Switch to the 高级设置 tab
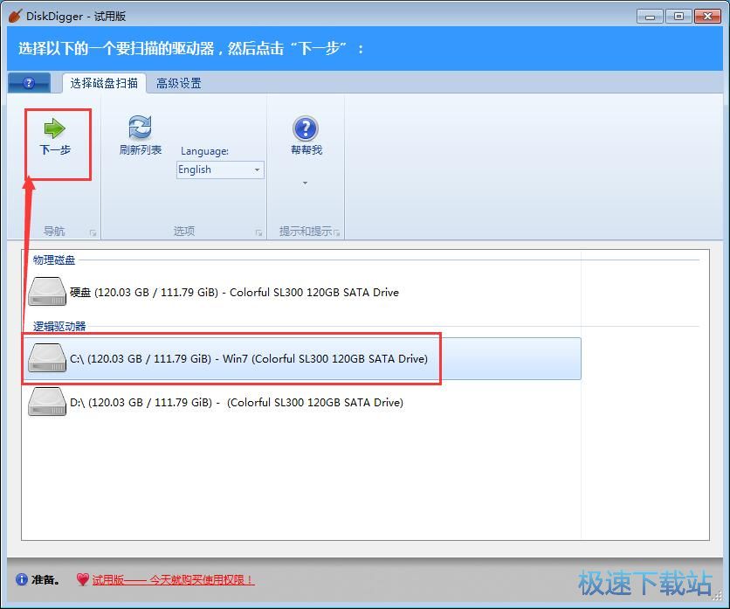The image size is (730, 609). 179,83
